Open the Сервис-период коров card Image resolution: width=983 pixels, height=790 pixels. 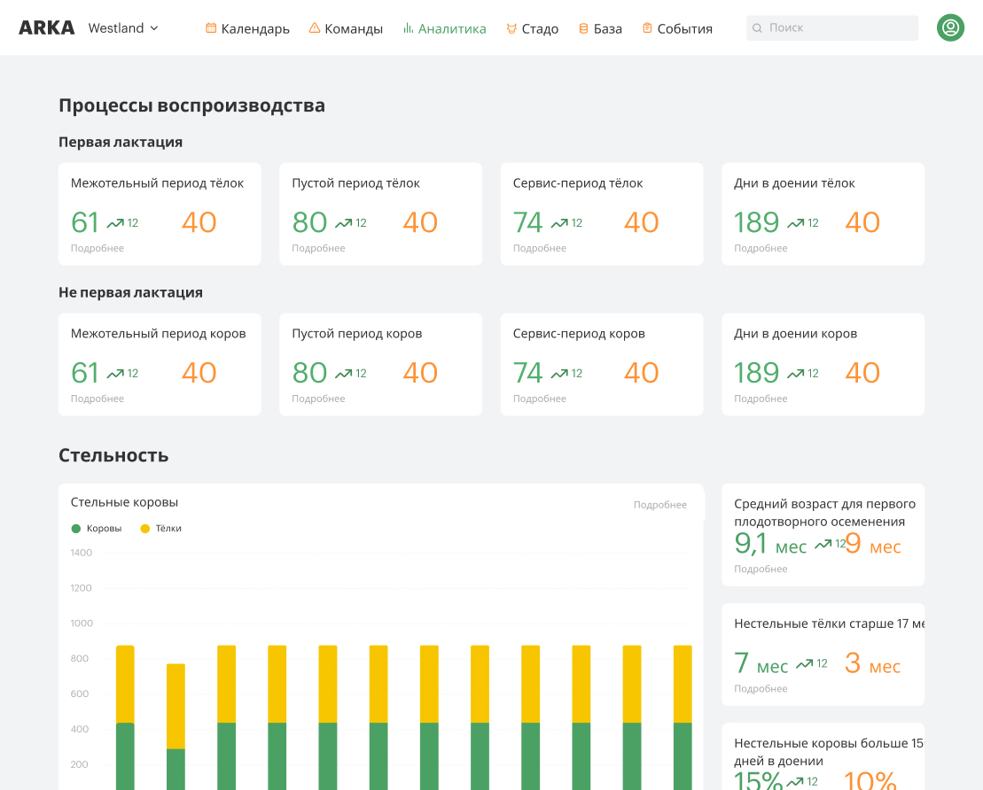tap(601, 363)
